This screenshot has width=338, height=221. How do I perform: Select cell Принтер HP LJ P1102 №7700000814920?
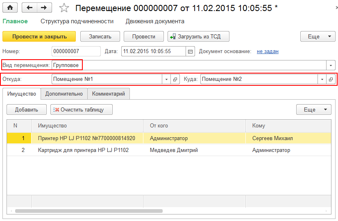click(x=87, y=138)
